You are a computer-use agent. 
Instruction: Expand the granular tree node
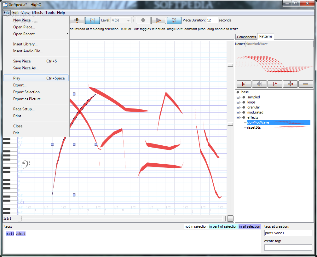pyautogui.click(x=238, y=107)
